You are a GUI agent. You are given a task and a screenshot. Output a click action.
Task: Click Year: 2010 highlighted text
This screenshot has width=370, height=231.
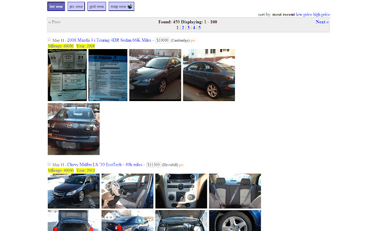tap(86, 170)
